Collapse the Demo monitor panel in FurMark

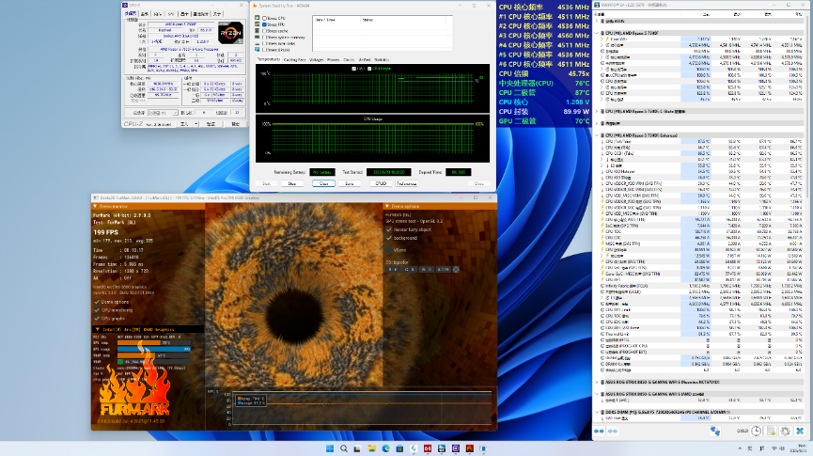click(x=96, y=206)
